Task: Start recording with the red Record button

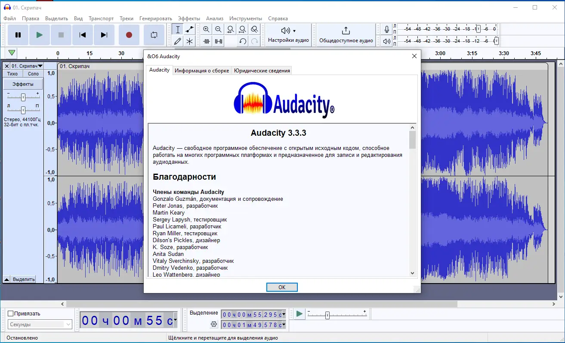Action: [129, 35]
